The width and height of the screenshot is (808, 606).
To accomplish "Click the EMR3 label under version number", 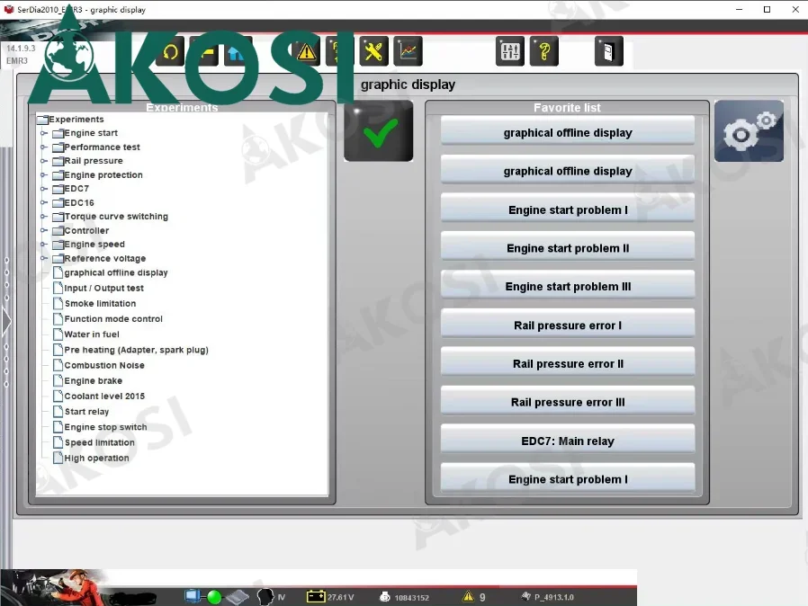I will coord(16,61).
